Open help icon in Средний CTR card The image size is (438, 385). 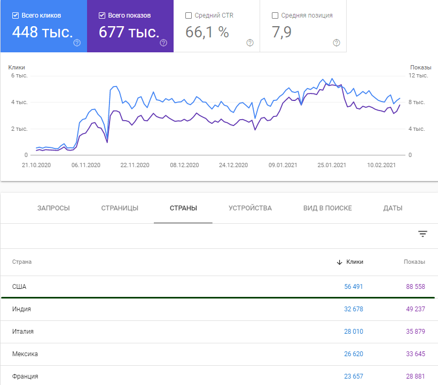coord(250,43)
